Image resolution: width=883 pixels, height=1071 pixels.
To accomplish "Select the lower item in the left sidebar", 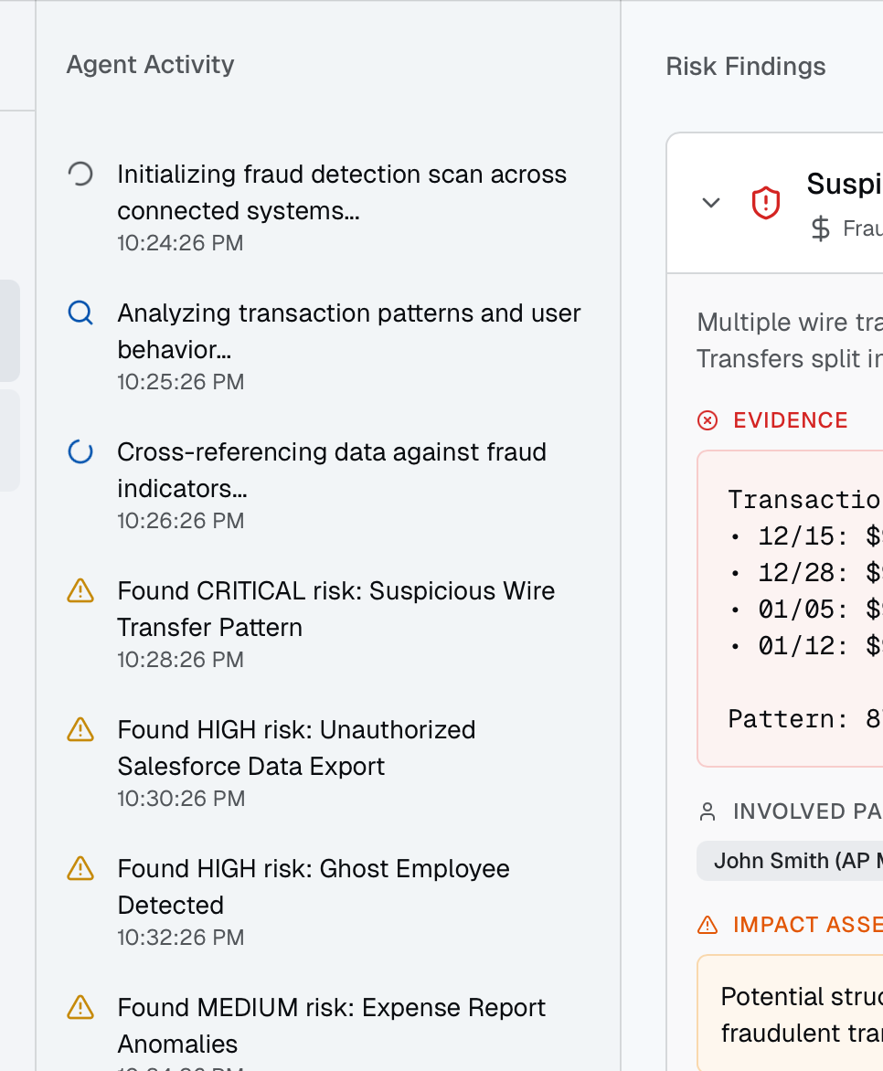I will 9,440.
